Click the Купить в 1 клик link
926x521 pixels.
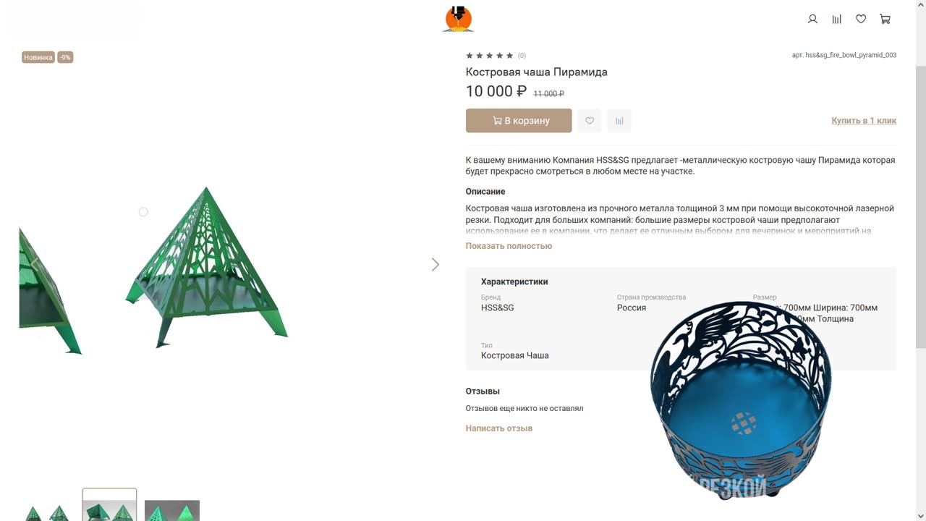[864, 121]
